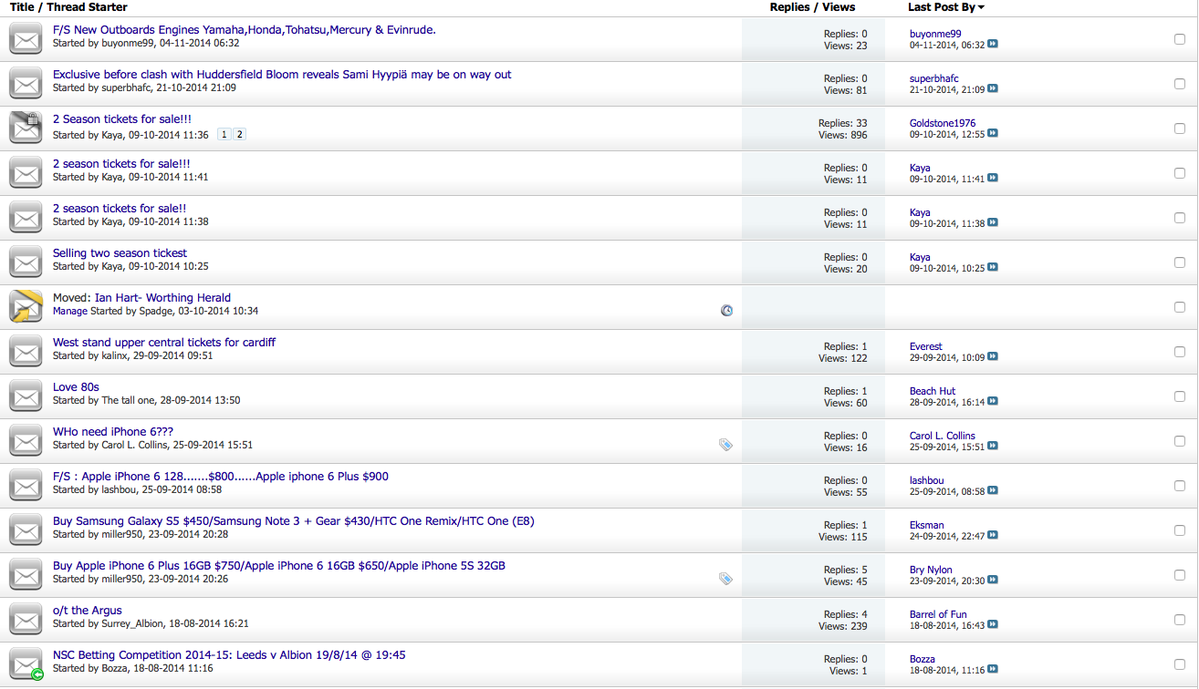Tick checkbox for NSC Betting Competition thread
Image resolution: width=1199 pixels, height=689 pixels.
pos(1180,664)
